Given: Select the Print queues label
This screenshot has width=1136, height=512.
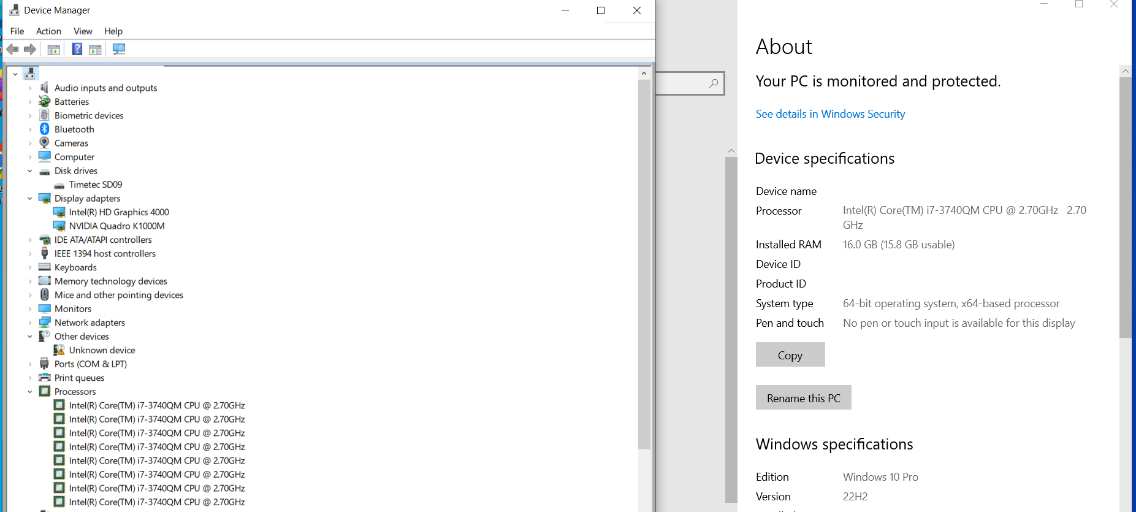Looking at the screenshot, I should [x=79, y=378].
